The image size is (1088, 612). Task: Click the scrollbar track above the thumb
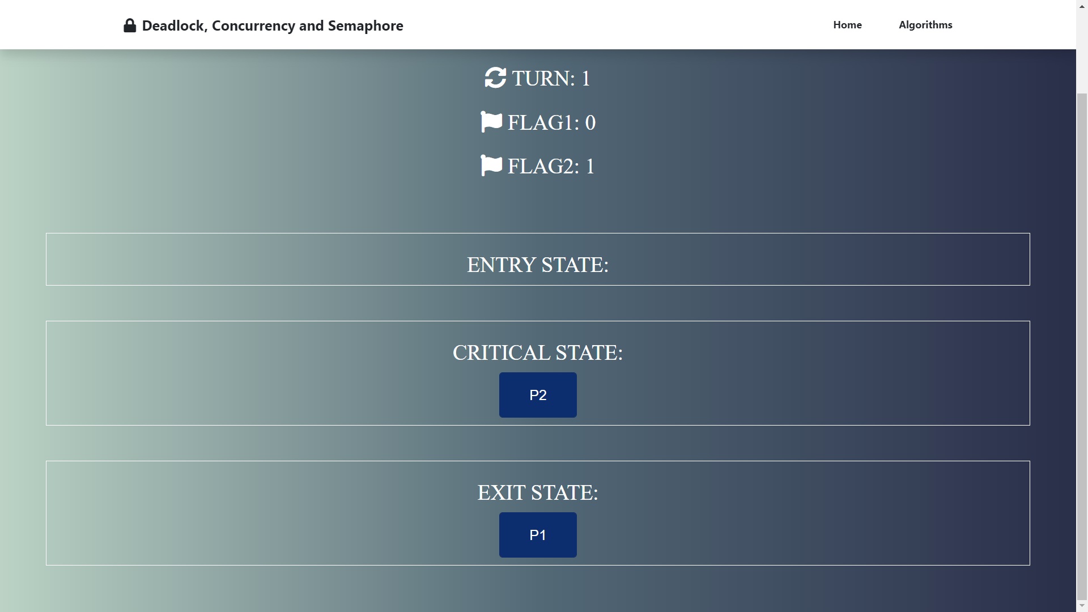point(1082,52)
